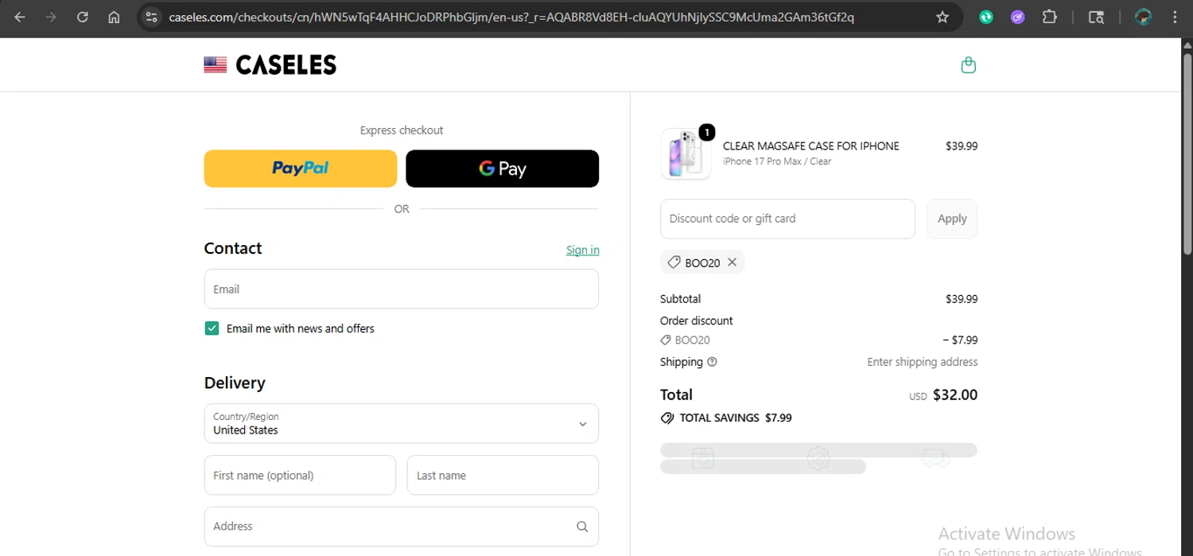Click the browser address bar URL
The height and width of the screenshot is (556, 1193).
pos(511,17)
